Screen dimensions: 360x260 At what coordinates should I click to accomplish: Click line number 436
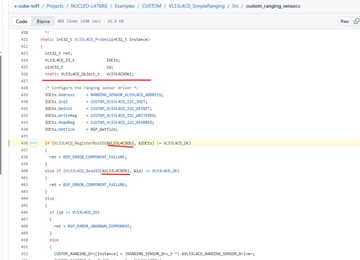pyautogui.click(x=24, y=143)
